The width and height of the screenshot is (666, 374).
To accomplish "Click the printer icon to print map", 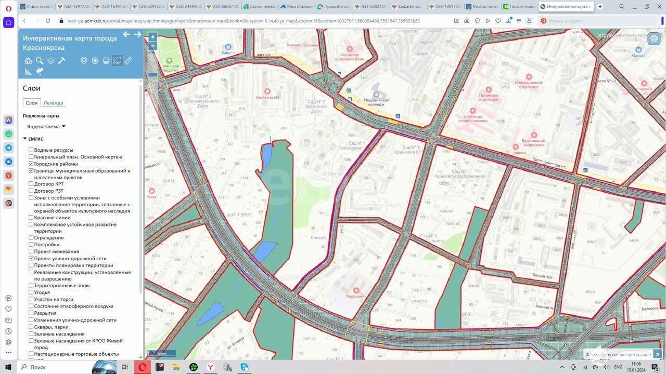I will pos(106,61).
